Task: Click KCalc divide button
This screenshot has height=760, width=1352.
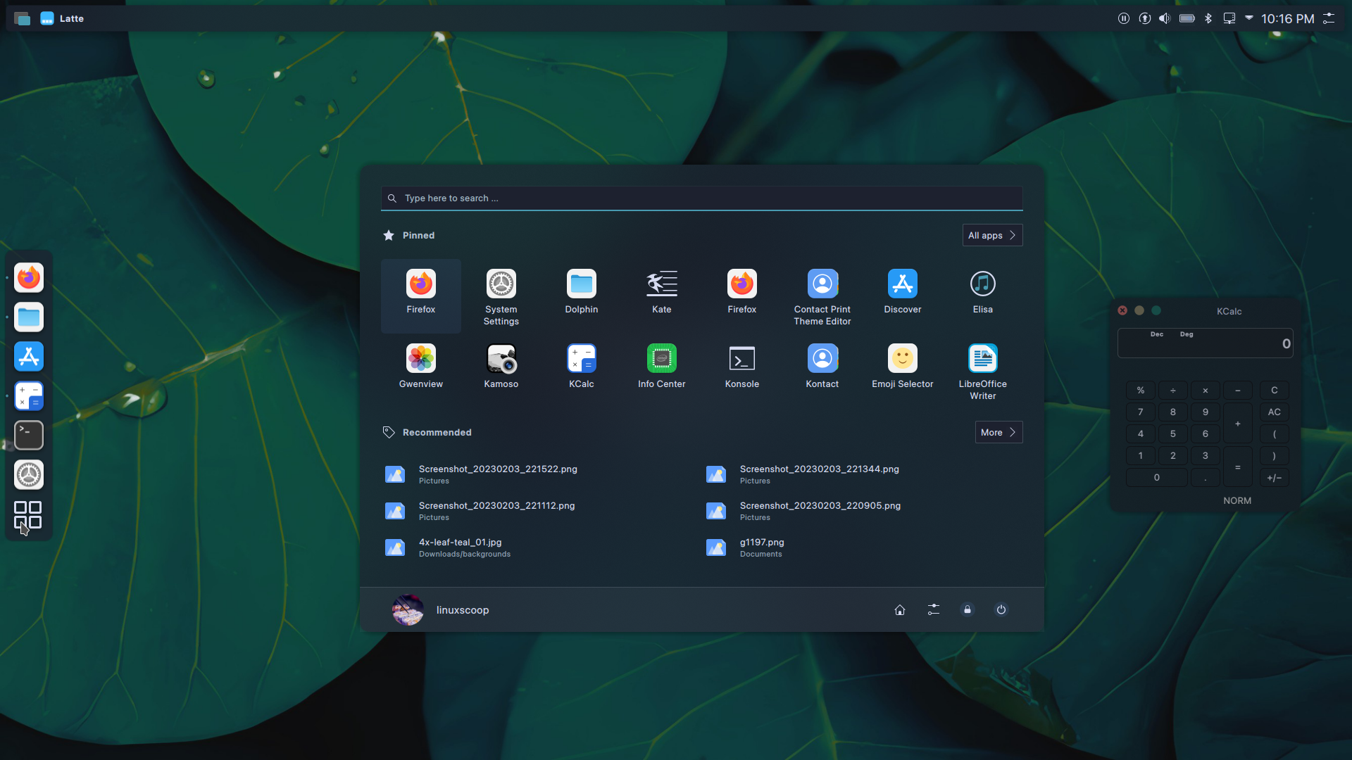Action: (1173, 391)
